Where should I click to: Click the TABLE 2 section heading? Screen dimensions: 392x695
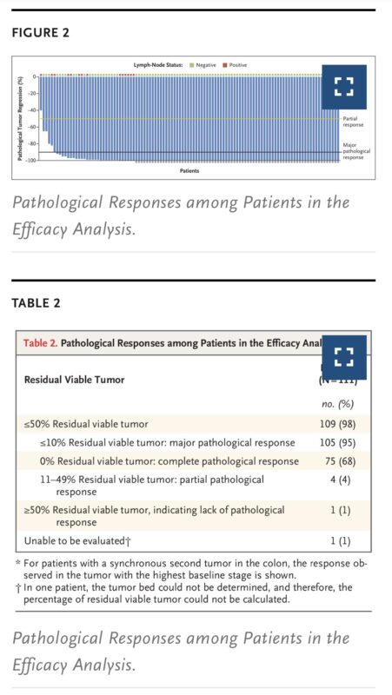click(36, 303)
